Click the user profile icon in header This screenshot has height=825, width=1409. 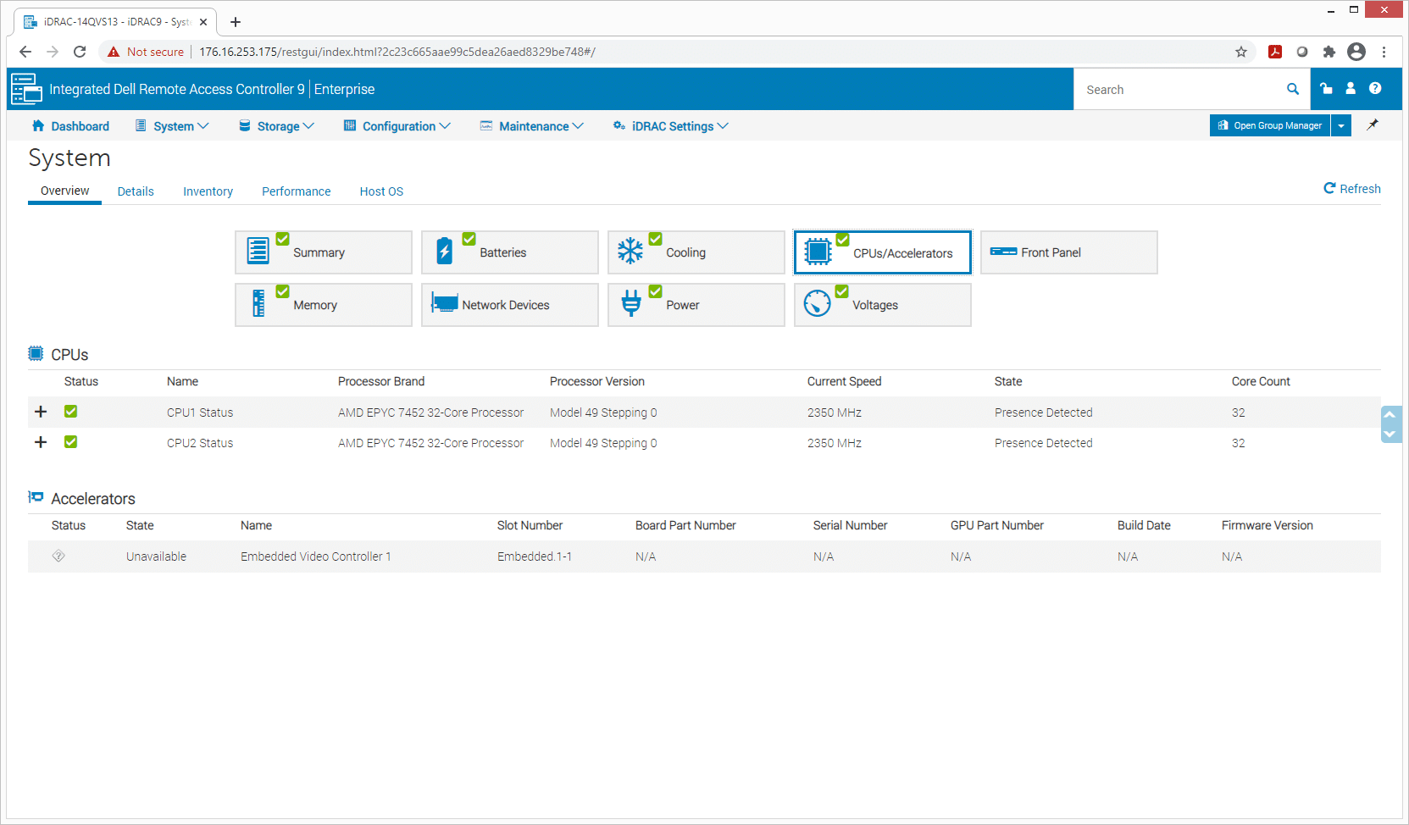(1351, 89)
